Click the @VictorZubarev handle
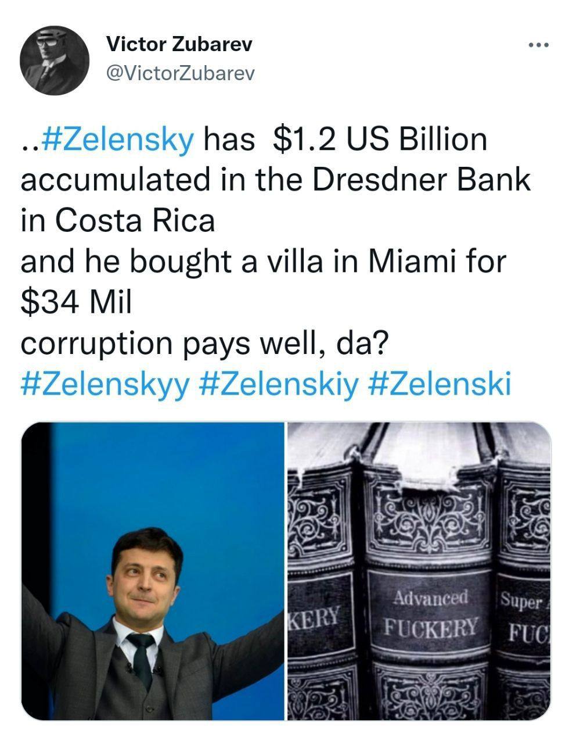 [181, 73]
